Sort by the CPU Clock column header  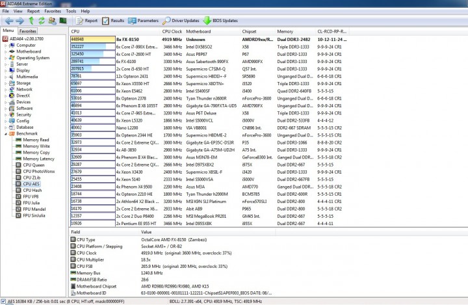point(172,31)
